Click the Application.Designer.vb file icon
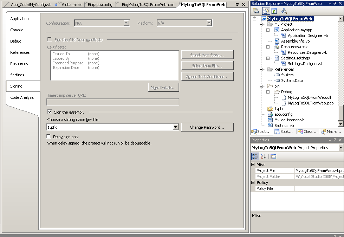Viewport: 344px width, 237px height. click(x=284, y=35)
